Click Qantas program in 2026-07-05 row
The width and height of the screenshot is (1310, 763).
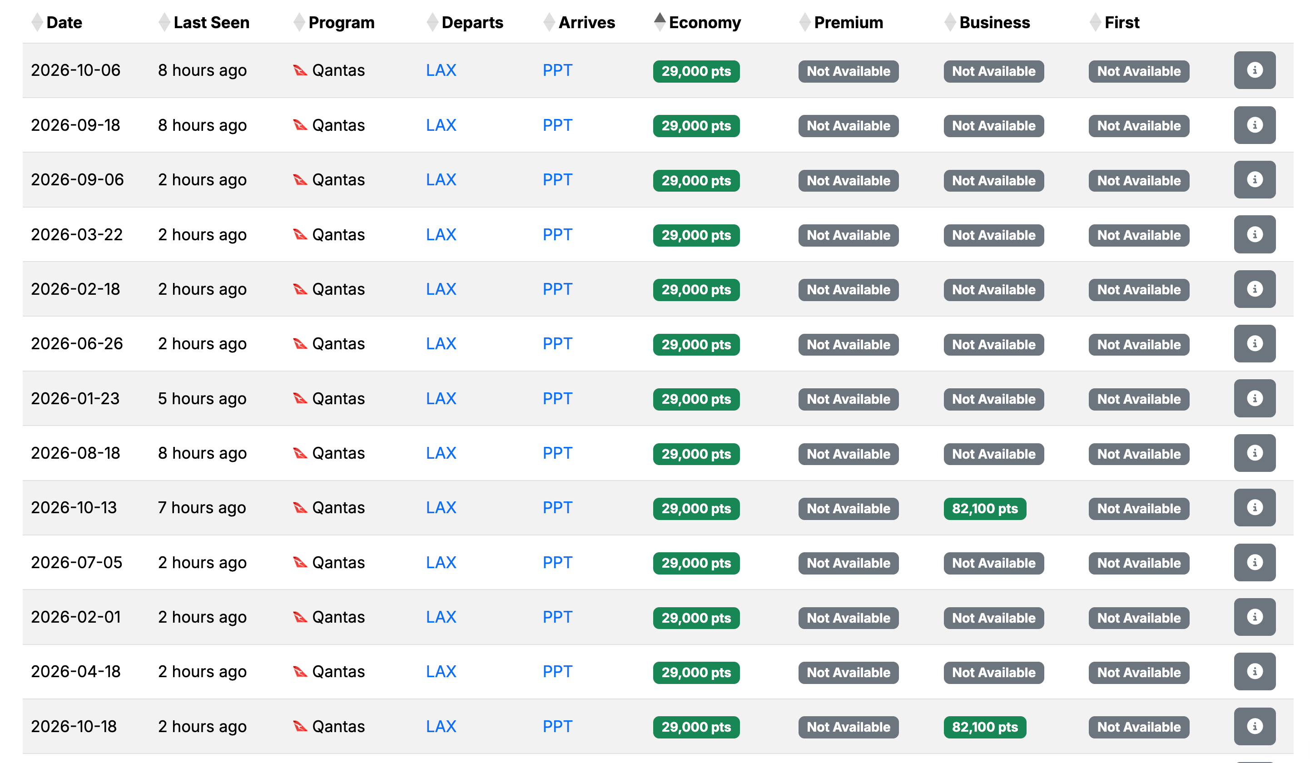point(338,562)
